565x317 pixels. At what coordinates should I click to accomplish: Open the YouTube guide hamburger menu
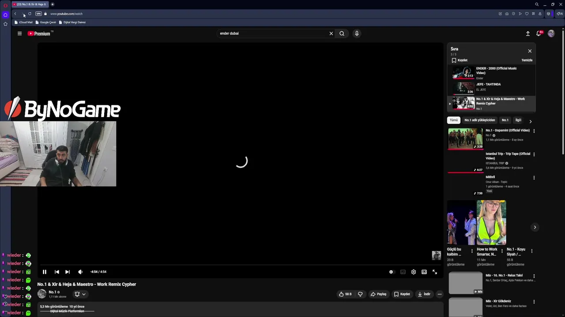point(19,33)
